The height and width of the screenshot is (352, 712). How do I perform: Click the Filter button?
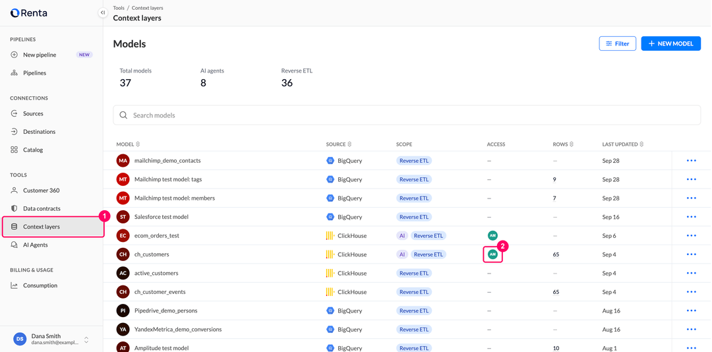[x=618, y=44]
